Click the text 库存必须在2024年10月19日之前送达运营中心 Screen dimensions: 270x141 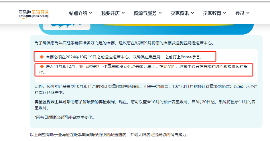click(x=87, y=57)
